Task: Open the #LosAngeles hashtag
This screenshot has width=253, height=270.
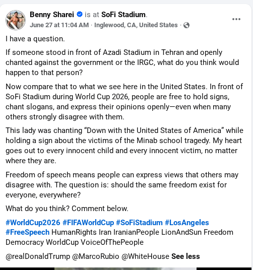Action: (187, 223)
